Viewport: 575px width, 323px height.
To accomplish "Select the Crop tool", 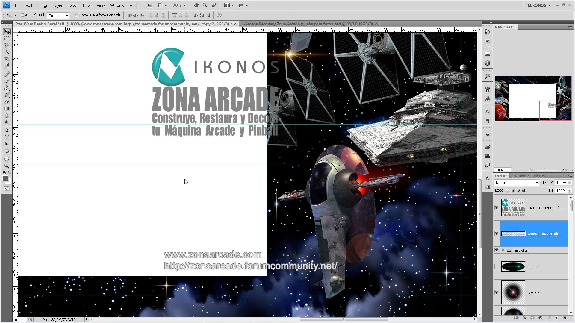I will point(7,59).
